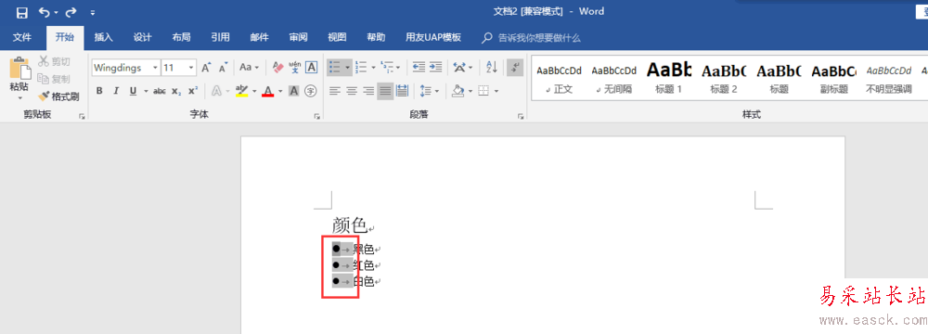Toggle bold formatting
928x334 pixels.
click(99, 91)
